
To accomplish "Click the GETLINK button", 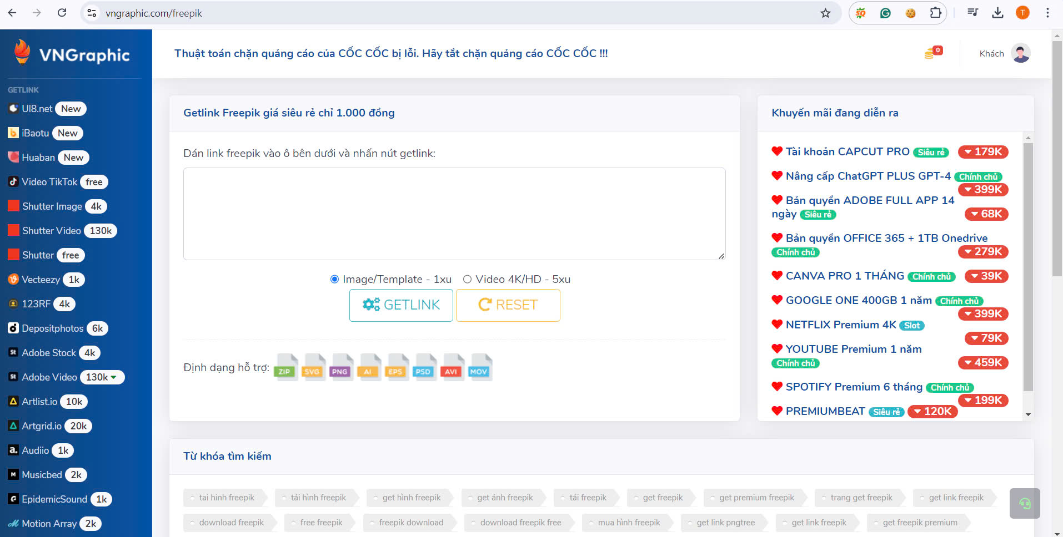I will pos(401,305).
